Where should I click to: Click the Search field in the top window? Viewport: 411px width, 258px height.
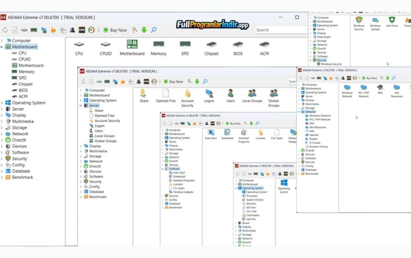(281, 30)
